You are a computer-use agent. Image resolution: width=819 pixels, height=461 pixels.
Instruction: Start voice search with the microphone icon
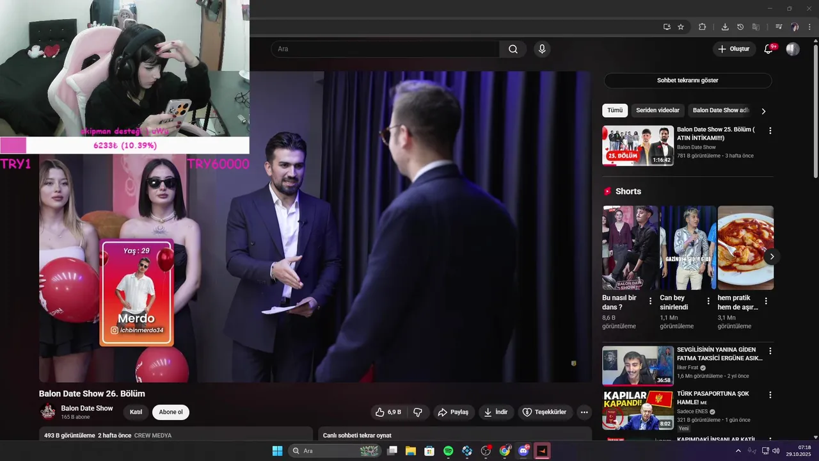click(x=542, y=49)
